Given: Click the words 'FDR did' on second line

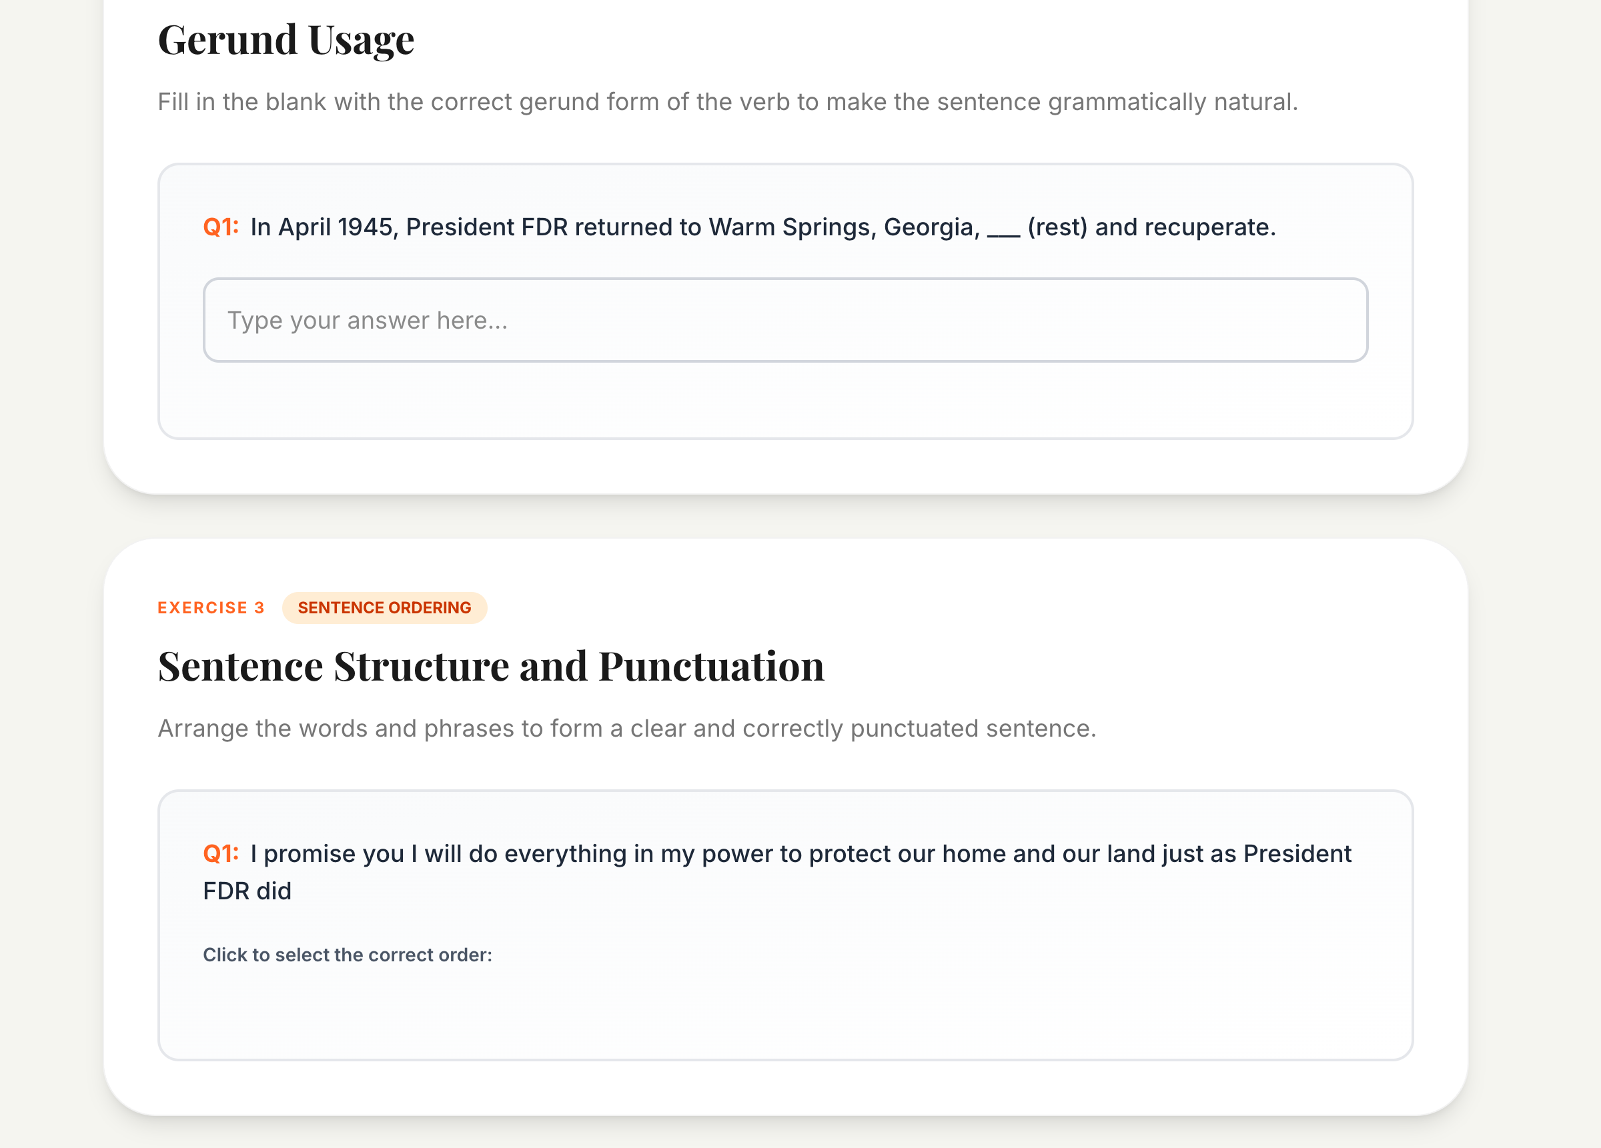Looking at the screenshot, I should 247,891.
